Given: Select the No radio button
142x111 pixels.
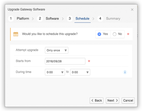Looking at the screenshot, I should coord(115,34).
